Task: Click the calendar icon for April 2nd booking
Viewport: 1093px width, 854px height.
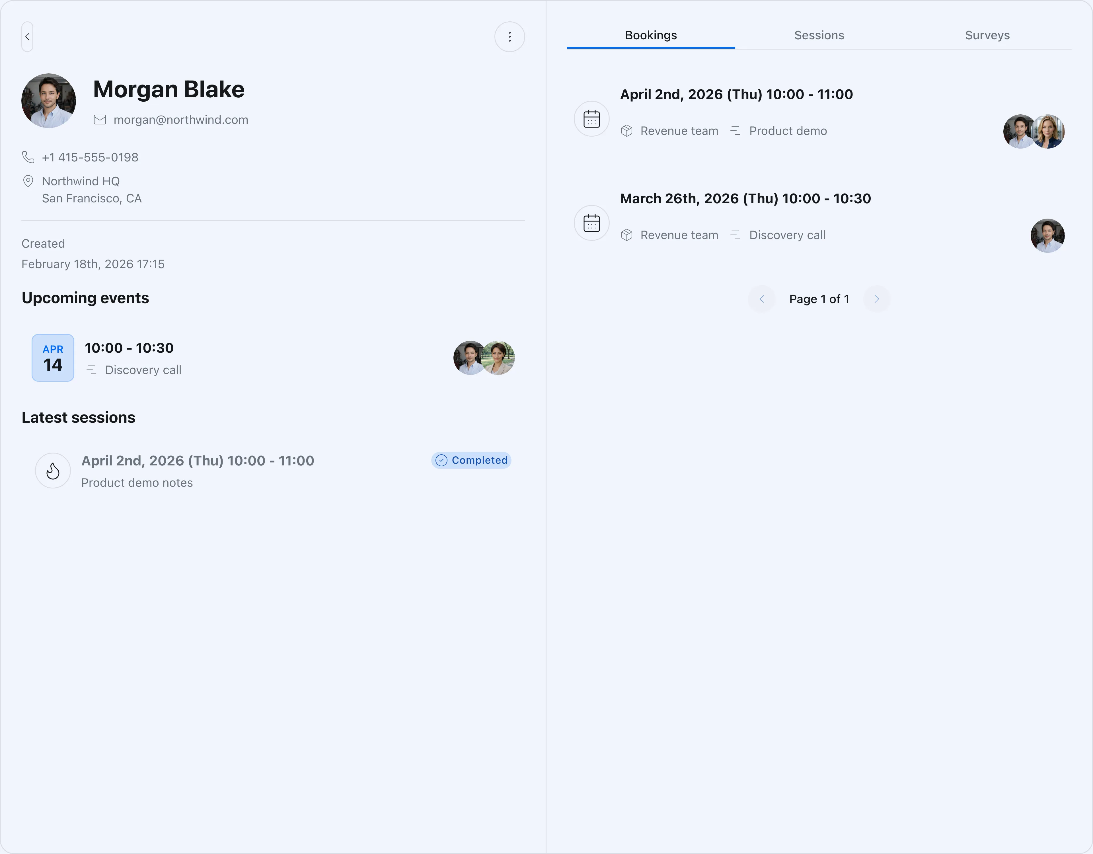Action: point(591,119)
